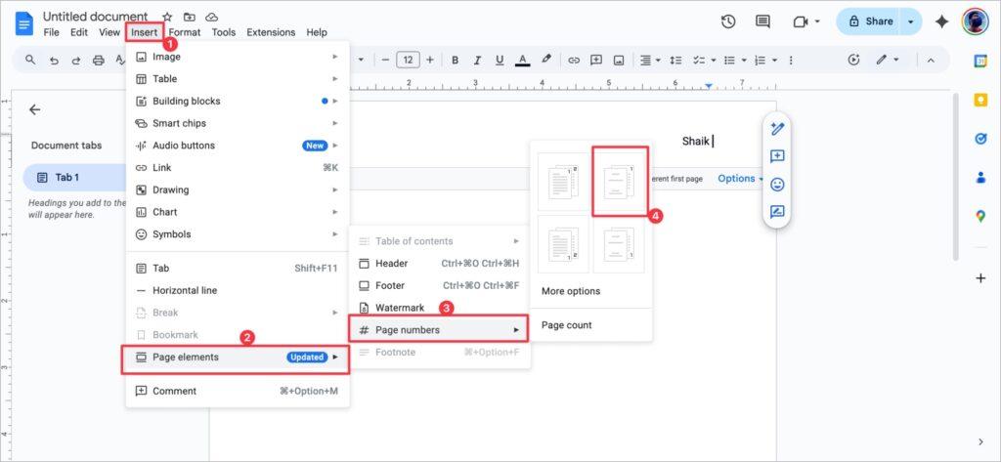Open the header Options dropdown
This screenshot has height=462, width=1001.
pyautogui.click(x=741, y=179)
